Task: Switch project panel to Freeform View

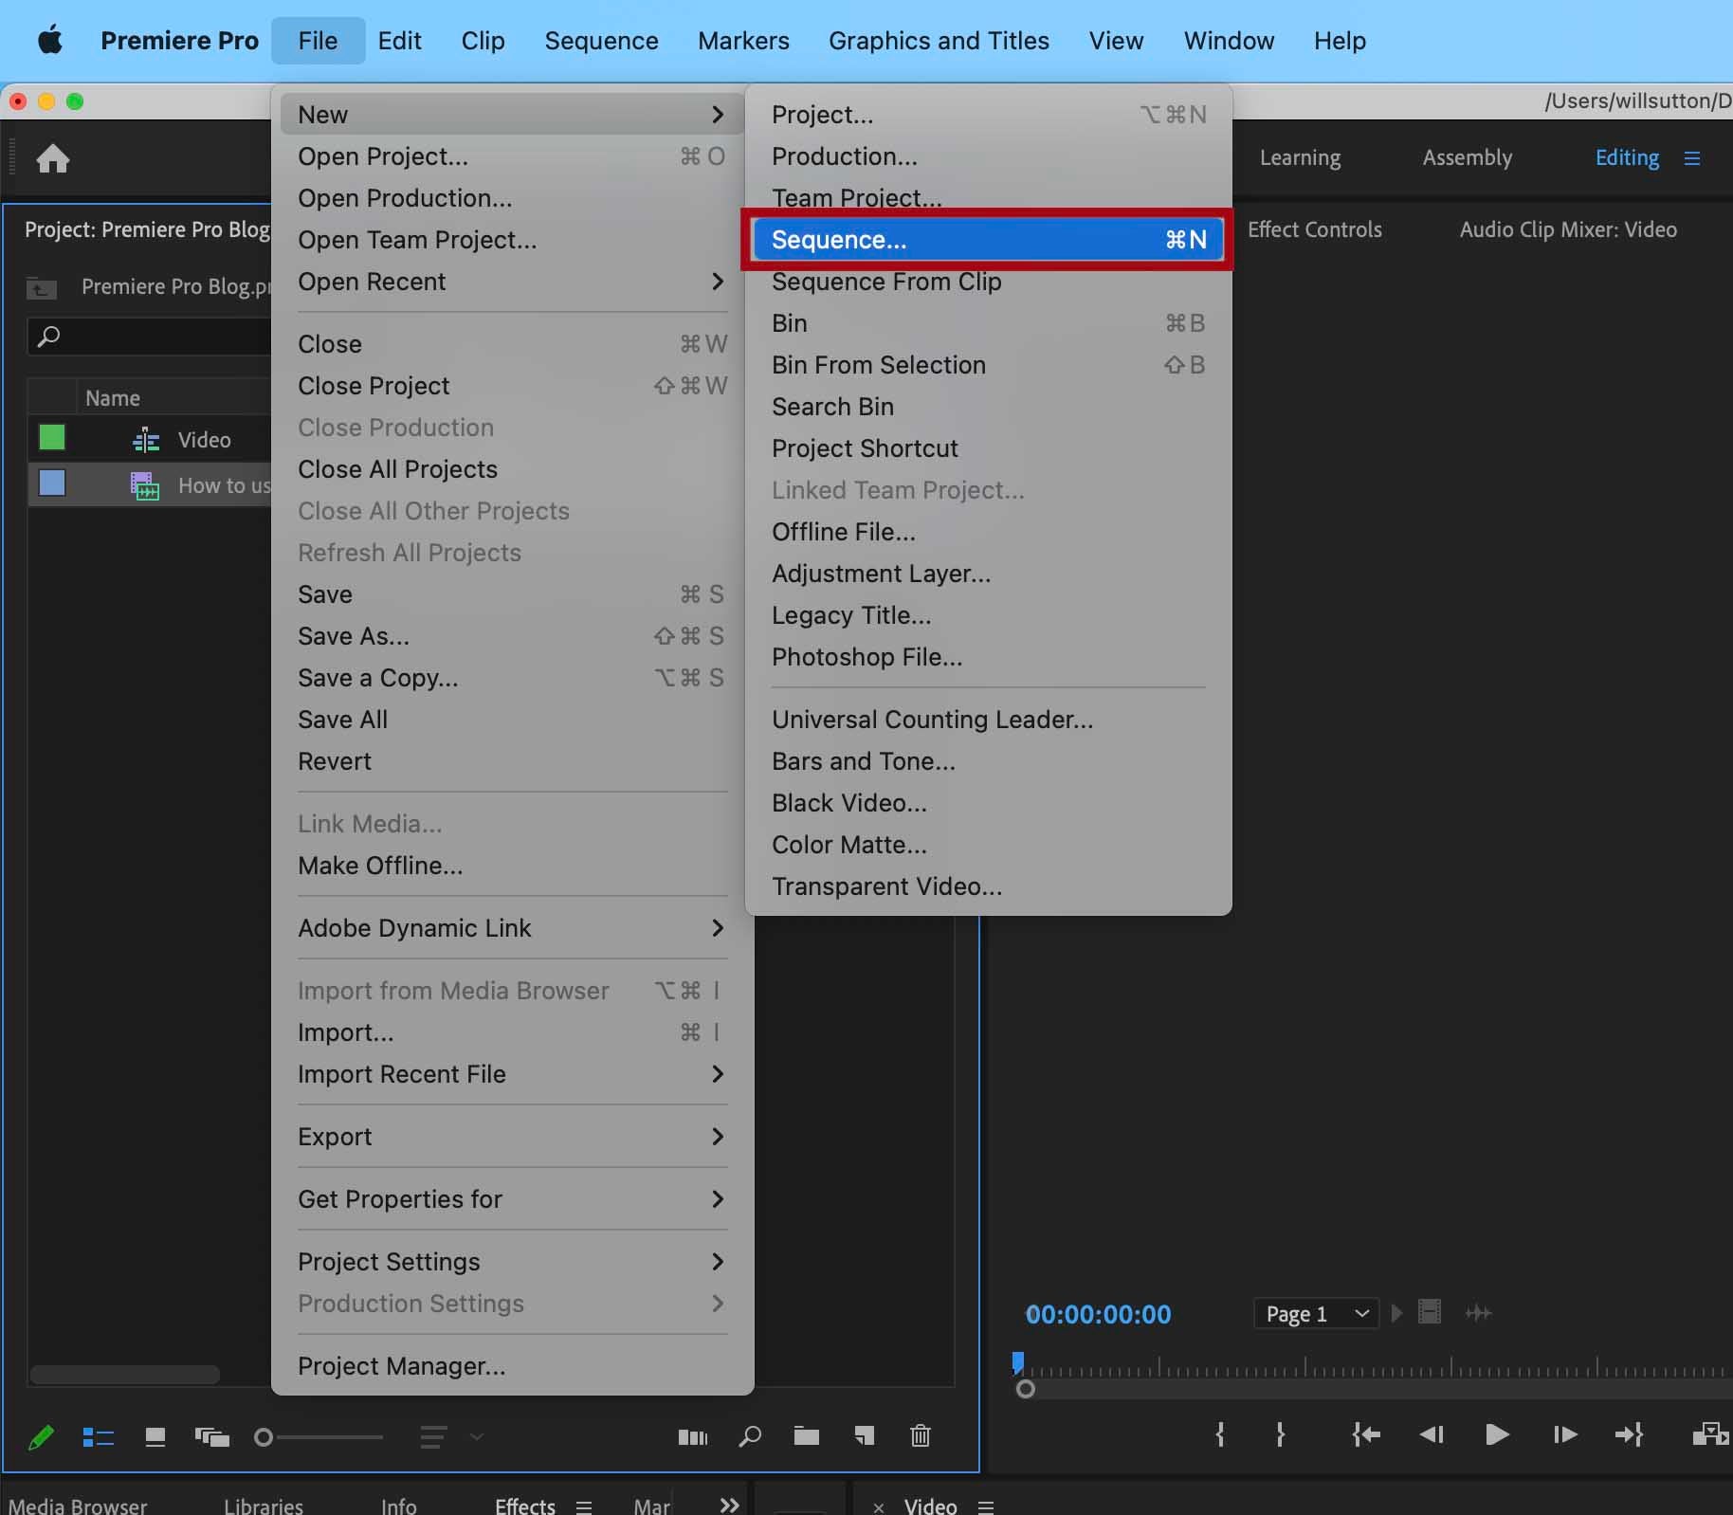Action: [212, 1437]
